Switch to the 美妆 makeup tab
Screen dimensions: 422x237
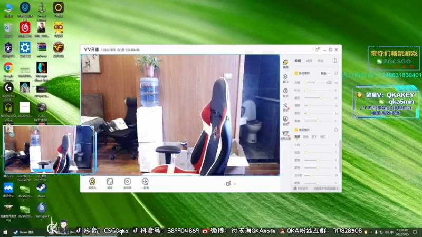click(x=320, y=61)
